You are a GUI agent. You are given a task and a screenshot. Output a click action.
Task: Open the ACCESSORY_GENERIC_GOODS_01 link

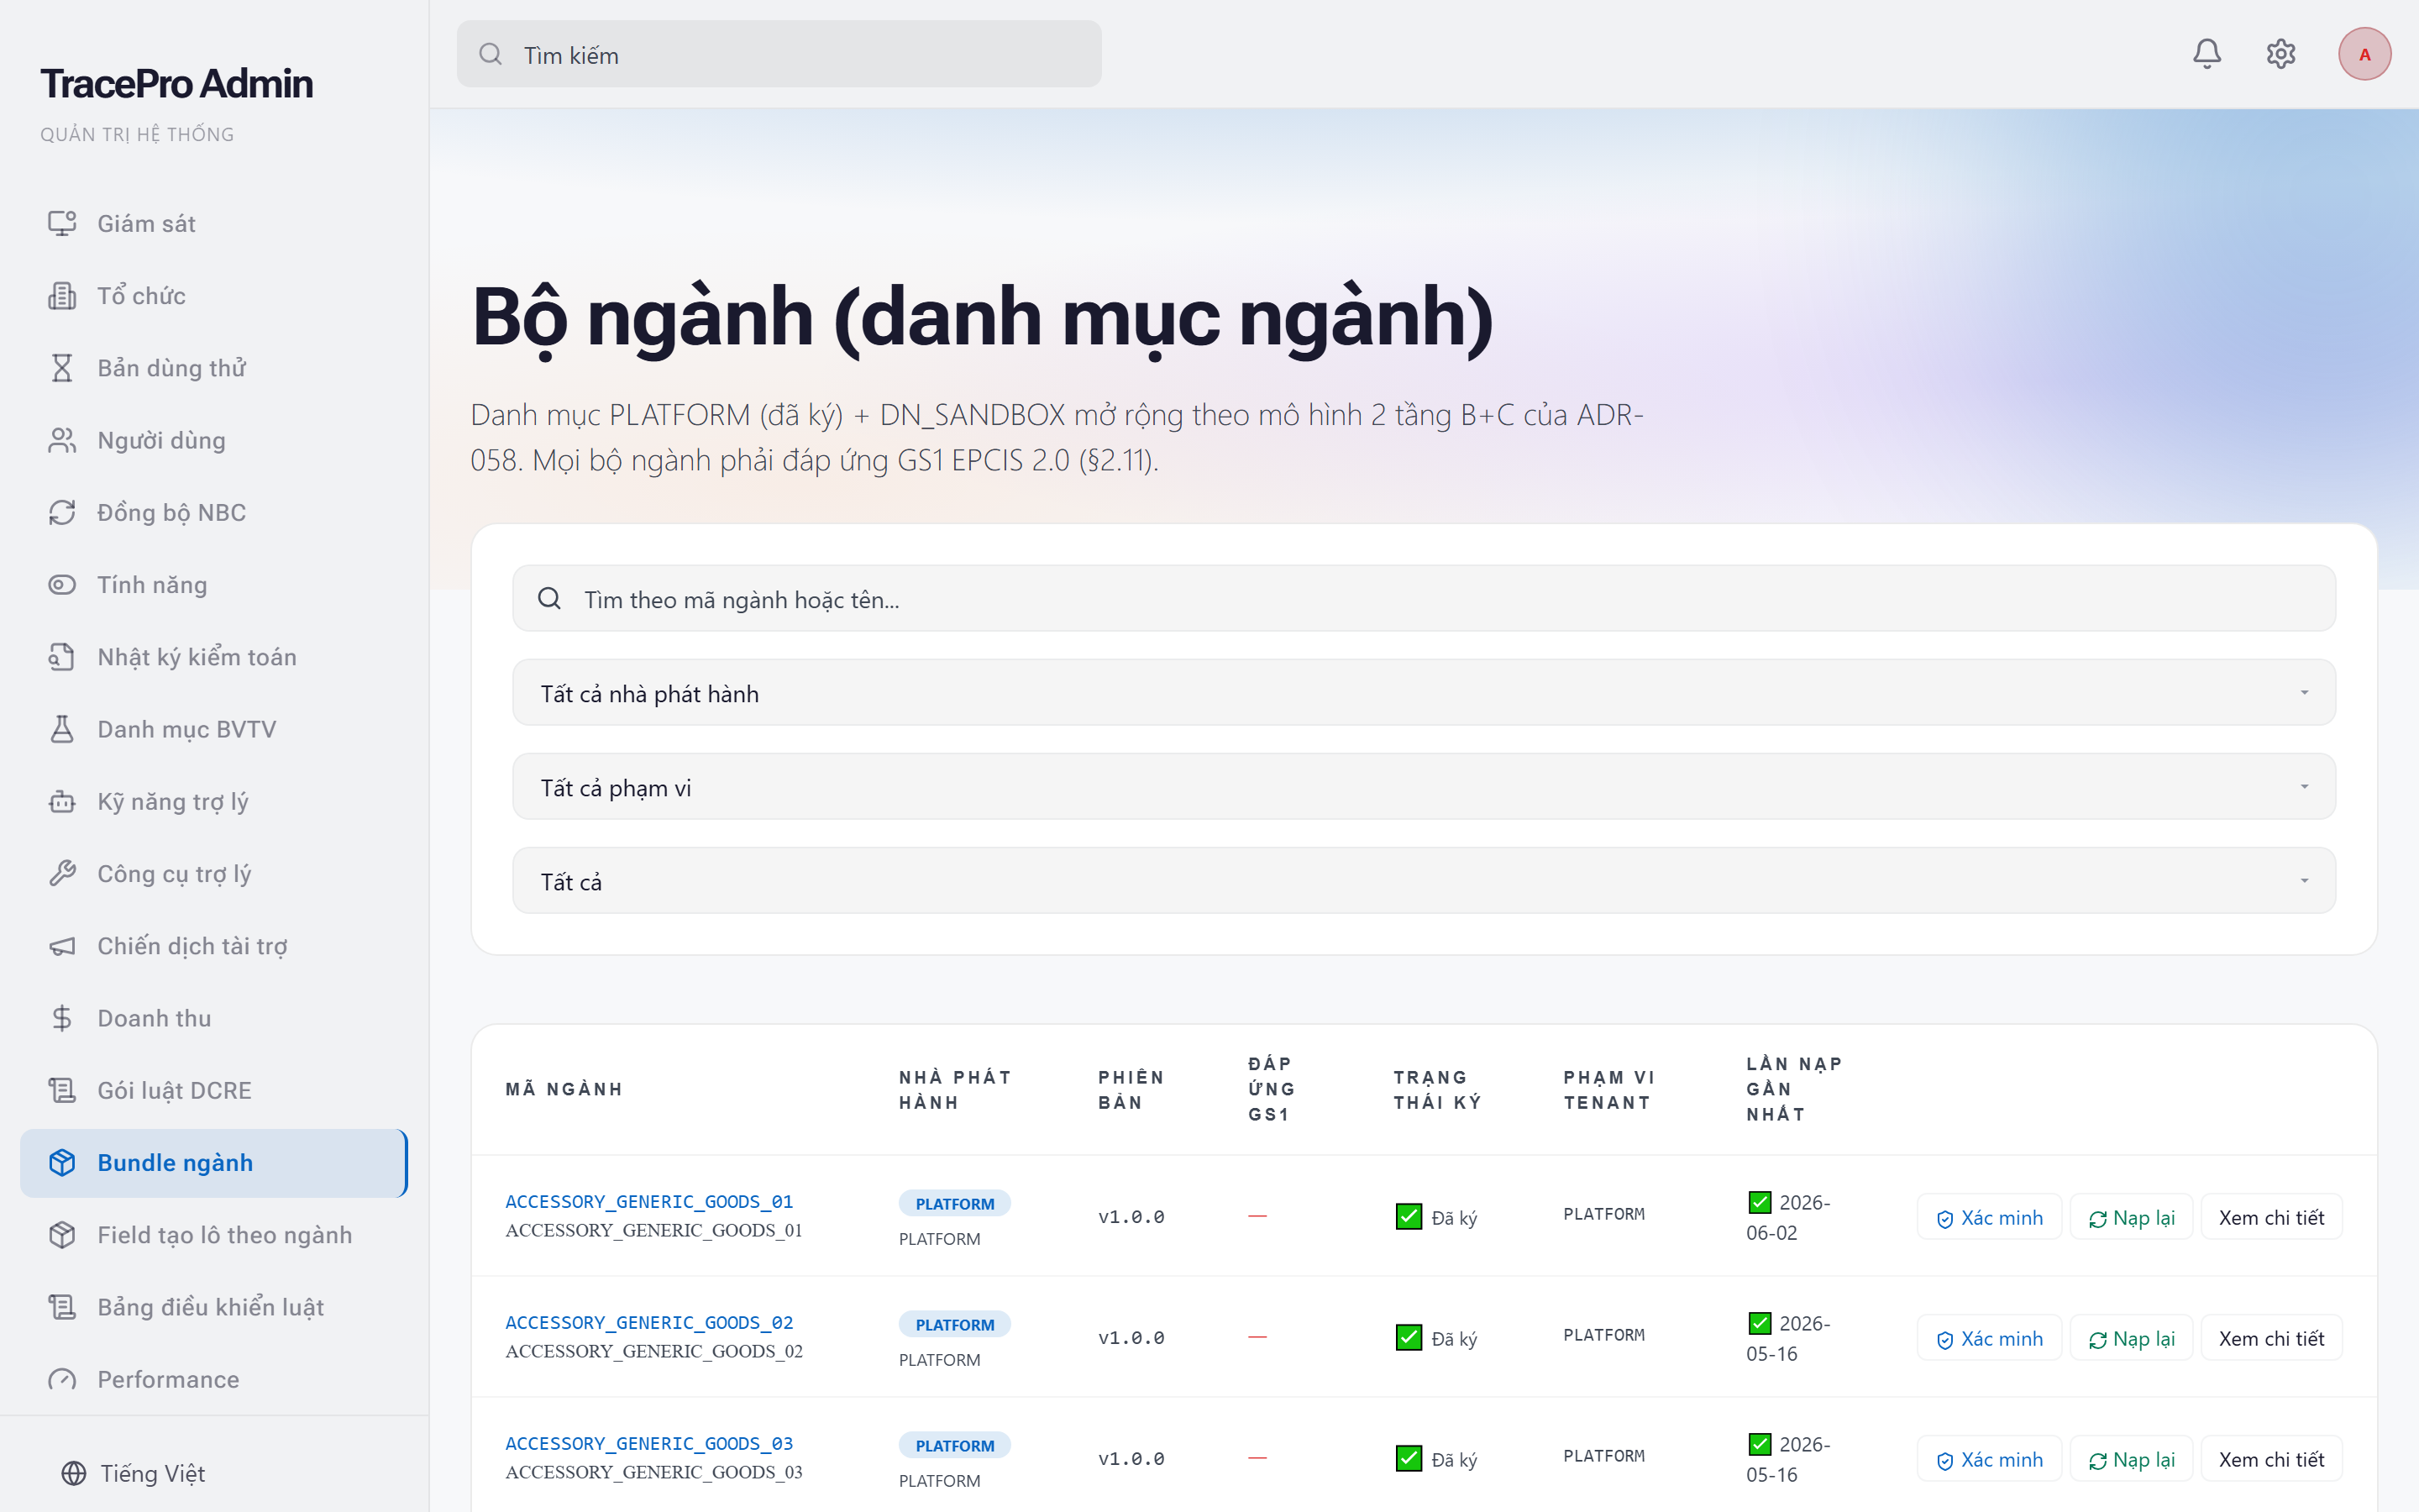click(x=648, y=1201)
